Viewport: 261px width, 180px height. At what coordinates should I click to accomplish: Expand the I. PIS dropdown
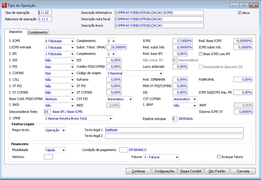click(x=59, y=67)
